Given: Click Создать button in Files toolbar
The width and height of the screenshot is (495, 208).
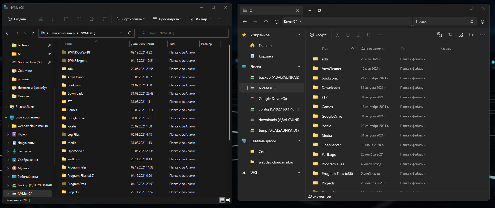Looking at the screenshot, I should click(319, 35).
